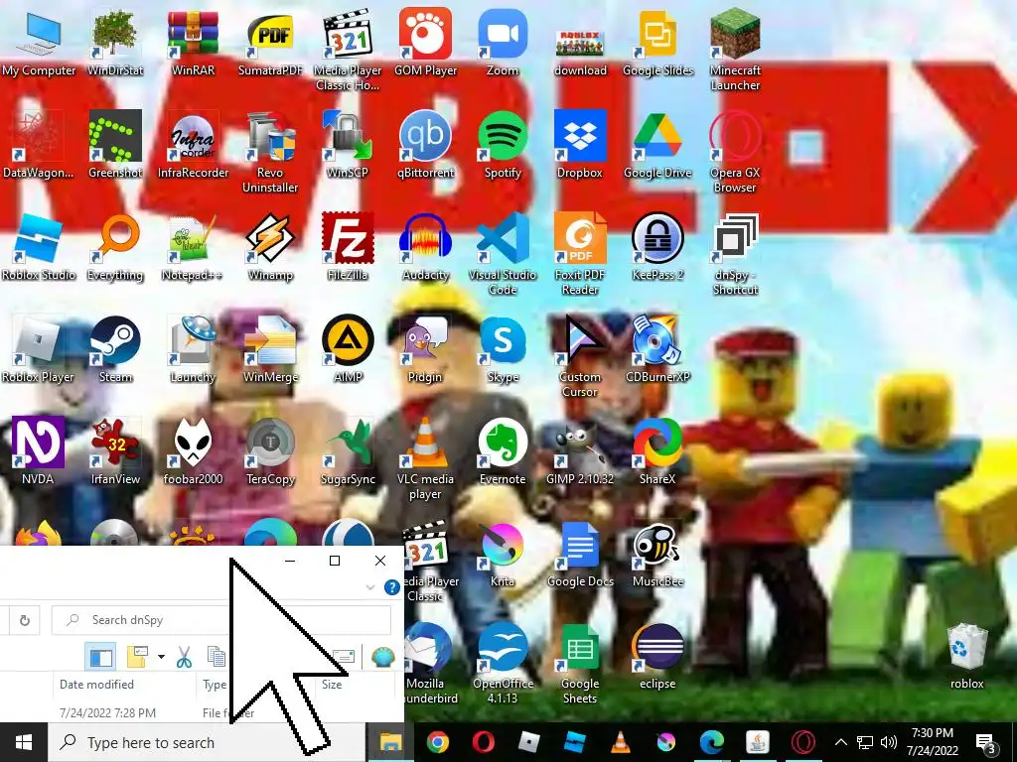The width and height of the screenshot is (1017, 762).
Task: Select the Steam desktop icon
Action: [115, 350]
